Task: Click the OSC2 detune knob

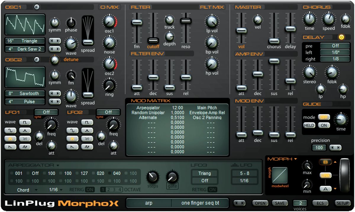Action: [x=54, y=60]
